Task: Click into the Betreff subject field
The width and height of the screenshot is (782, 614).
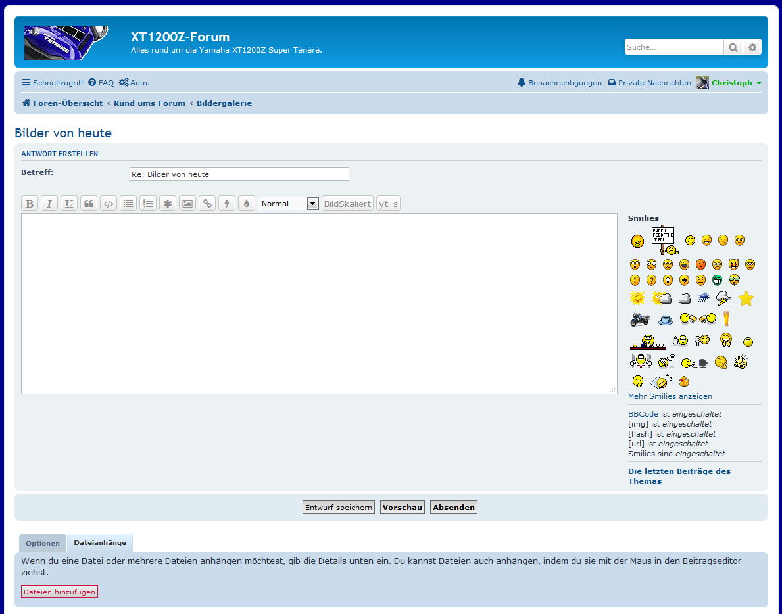Action: point(239,174)
